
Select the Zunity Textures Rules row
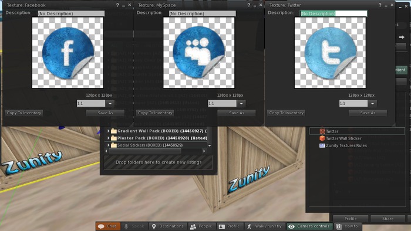[x=357, y=145]
